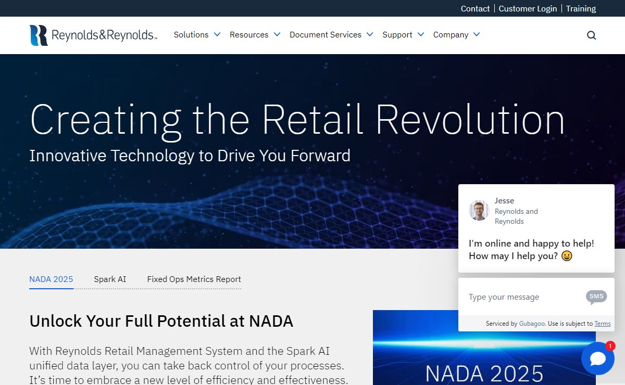This screenshot has height=385, width=625.
Task: Click the Unlock Your Full Potential at NADA heading
Action: tap(161, 321)
